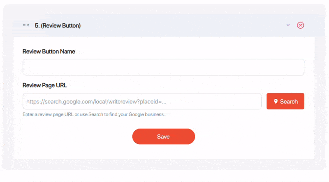329x182 pixels.
Task: Click the '5. (Review Button)' section title
Action: 58,25
